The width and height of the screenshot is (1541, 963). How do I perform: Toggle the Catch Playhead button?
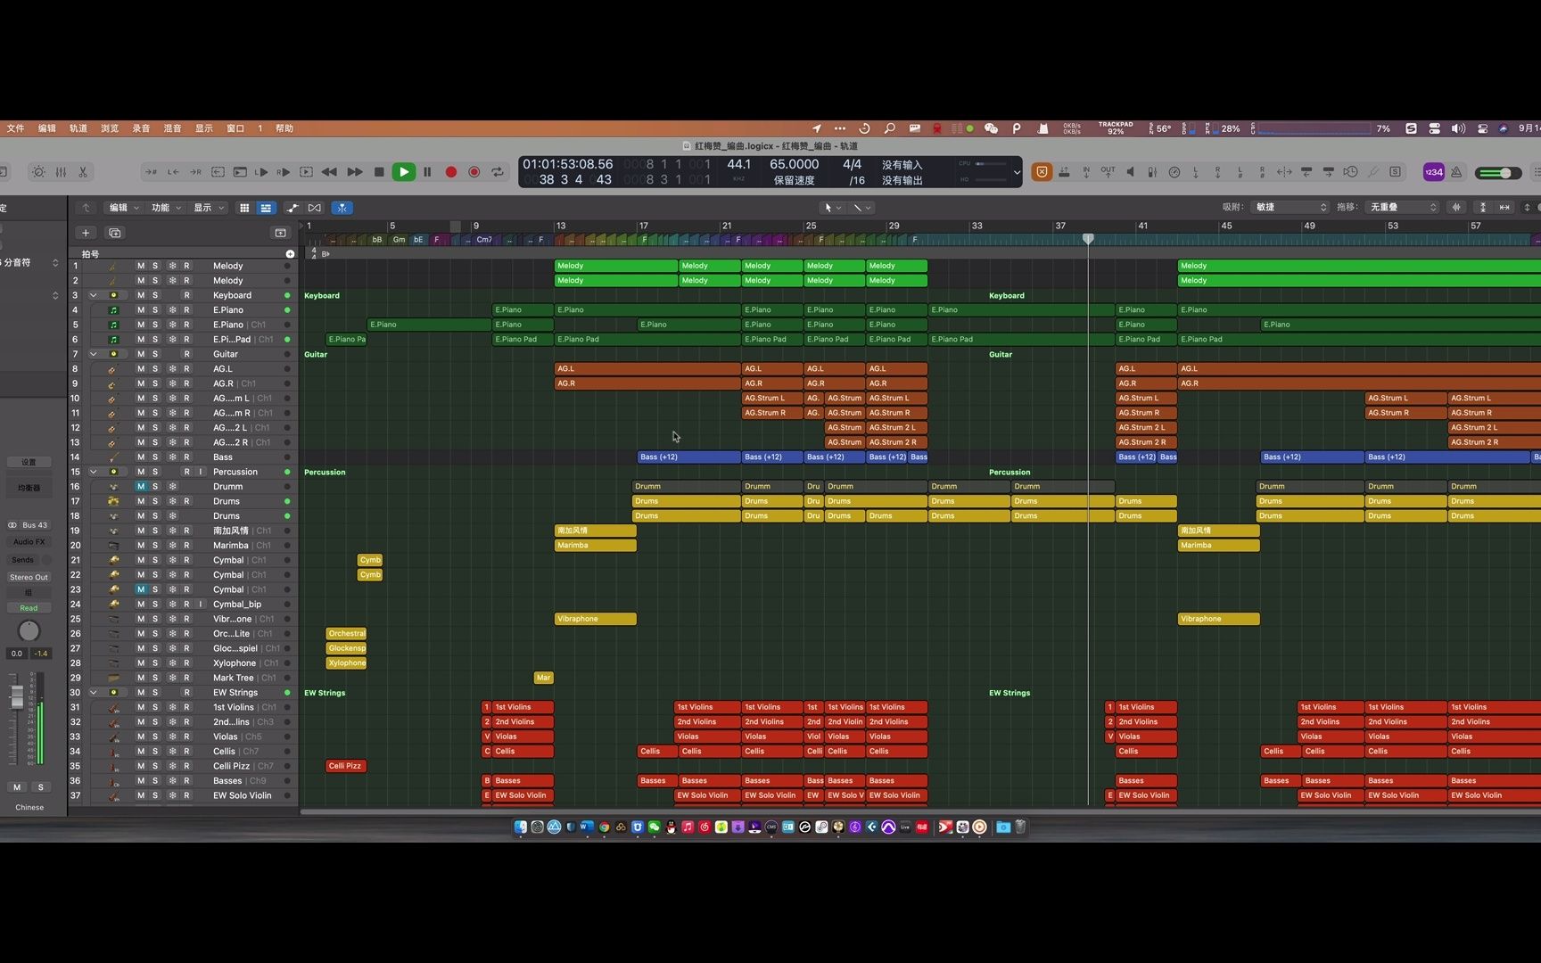(342, 208)
